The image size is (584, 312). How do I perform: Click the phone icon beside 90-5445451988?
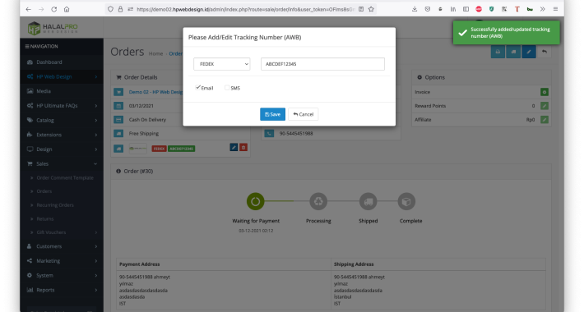pyautogui.click(x=269, y=134)
